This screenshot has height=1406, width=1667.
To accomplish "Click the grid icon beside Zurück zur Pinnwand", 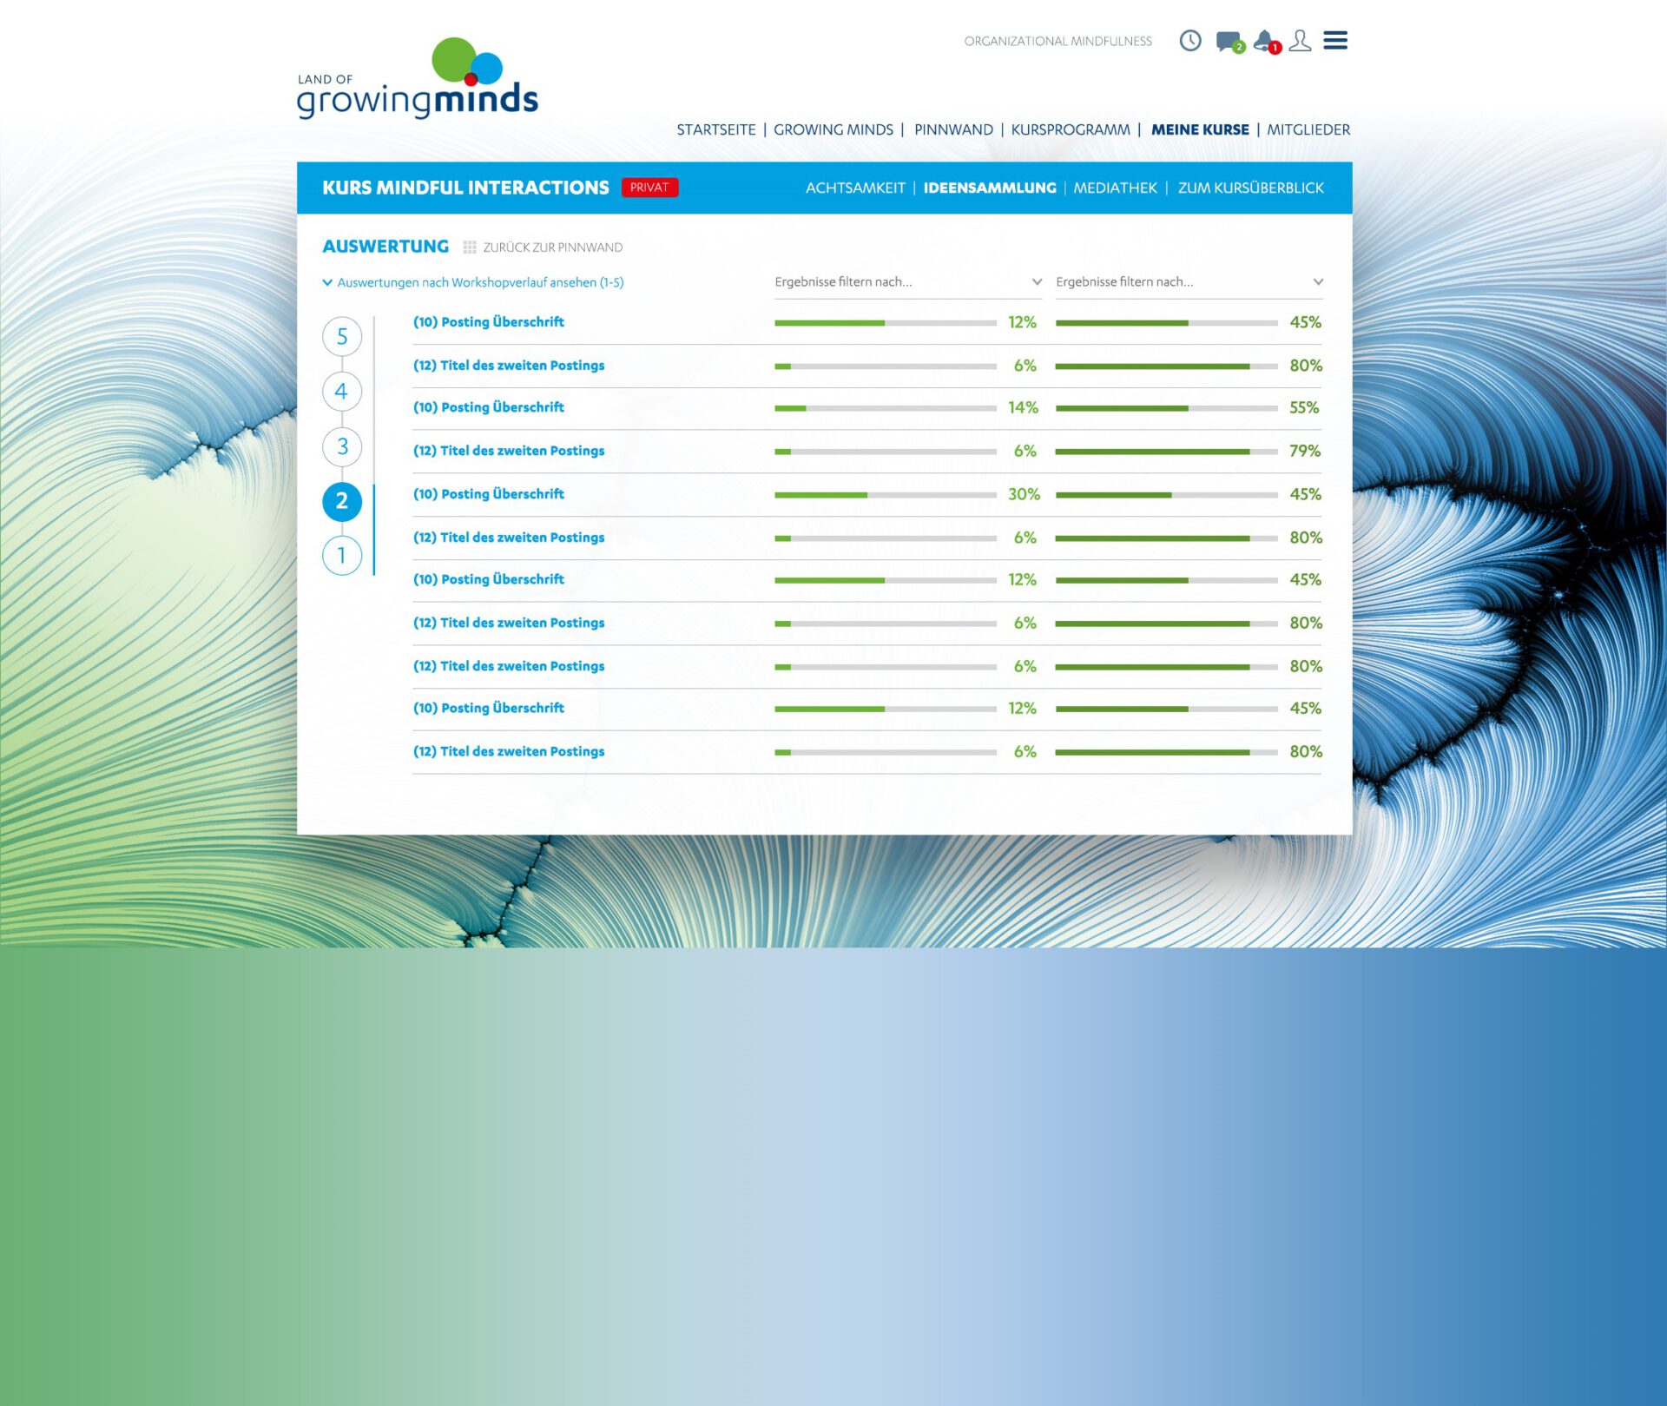I will 470,248.
